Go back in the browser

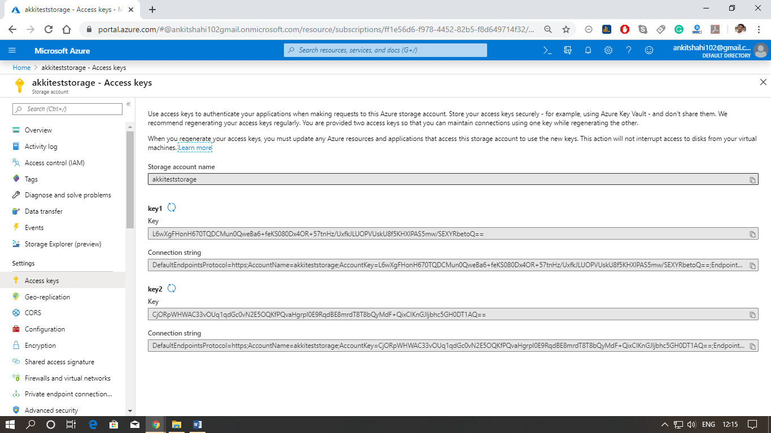pos(12,29)
